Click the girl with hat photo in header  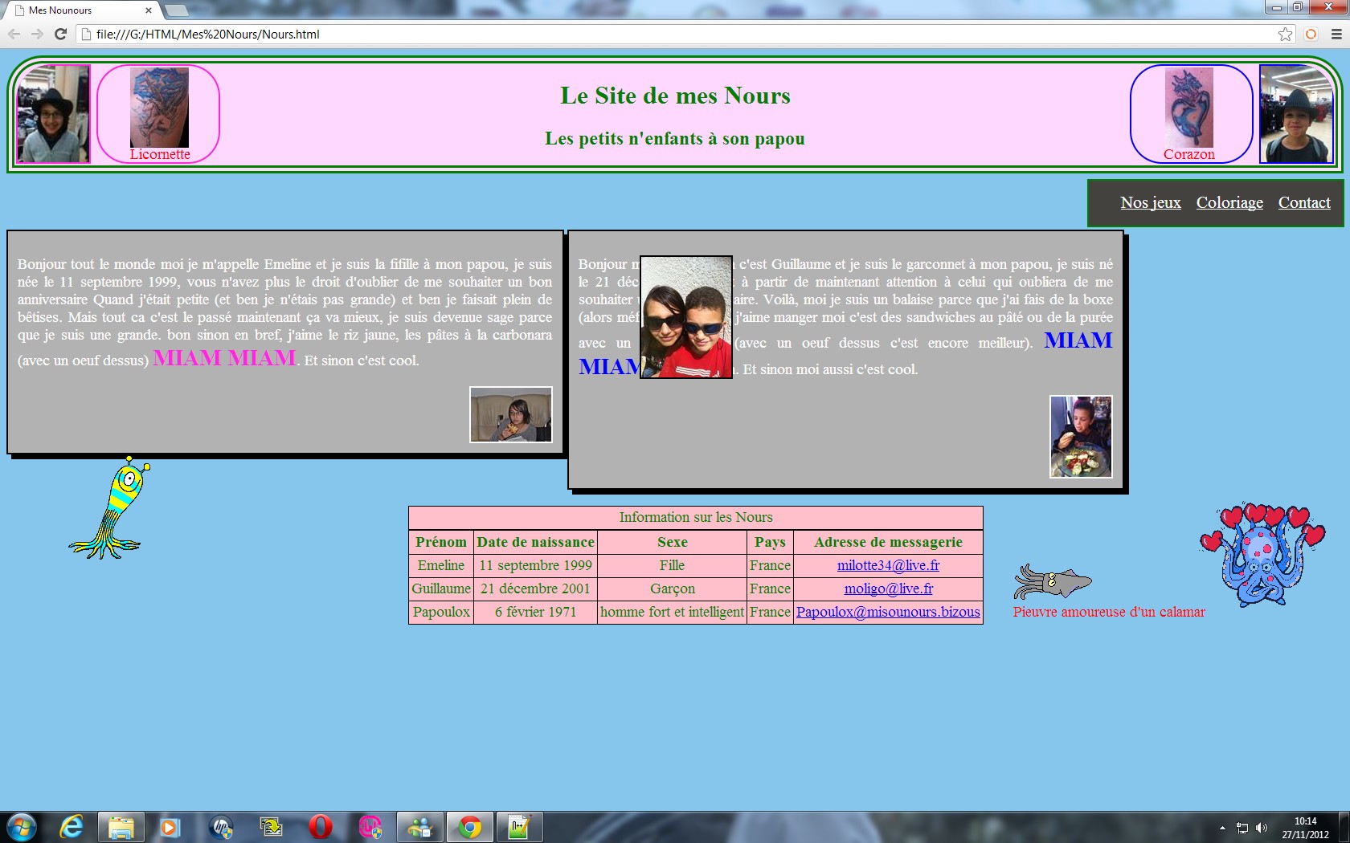pos(53,114)
